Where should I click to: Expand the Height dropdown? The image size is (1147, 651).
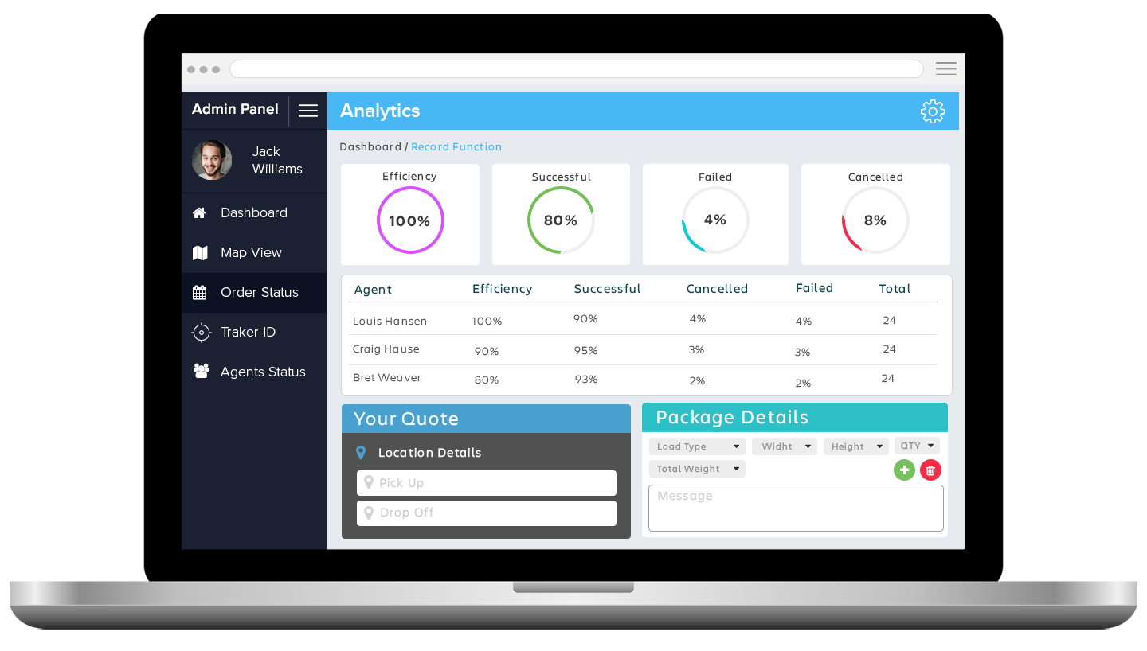(x=855, y=446)
